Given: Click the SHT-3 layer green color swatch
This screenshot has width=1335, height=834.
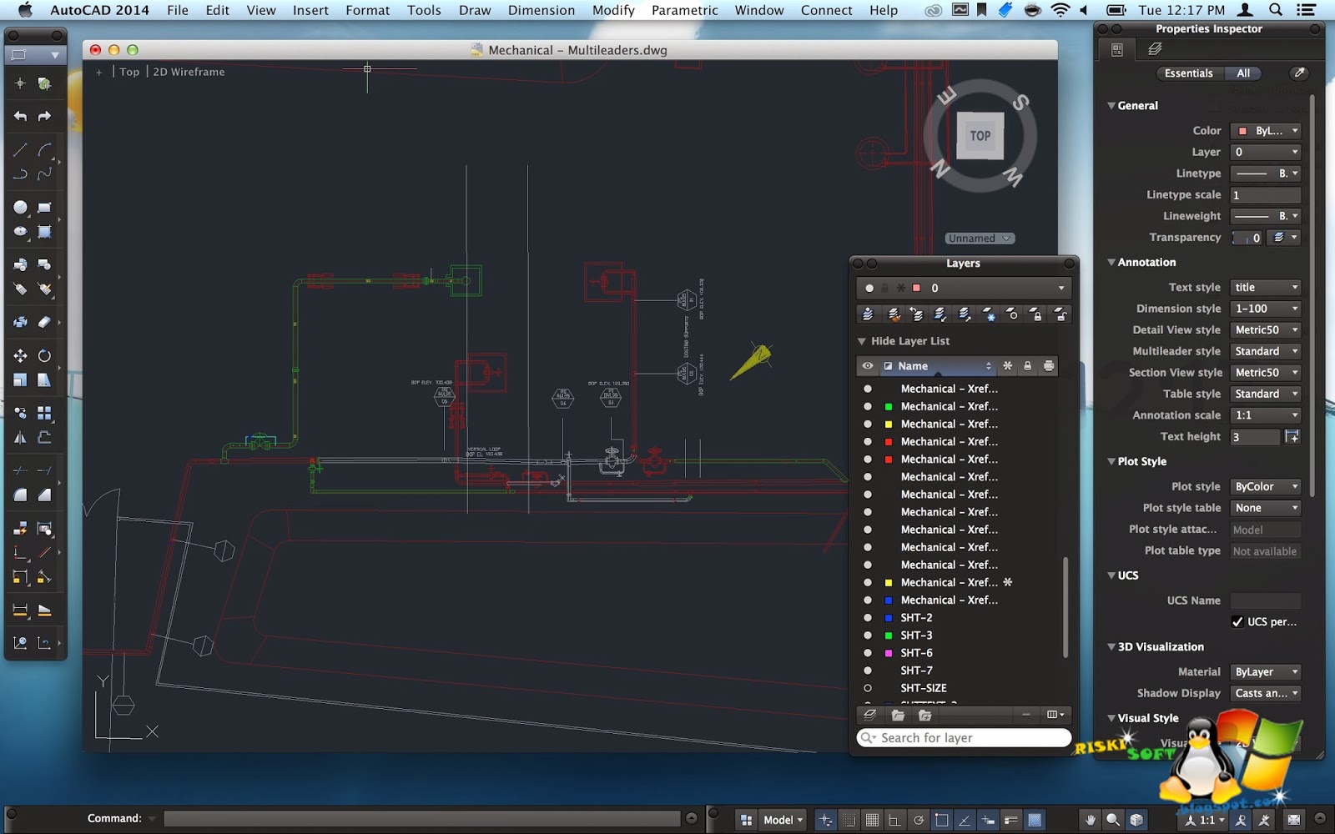Looking at the screenshot, I should [889, 636].
